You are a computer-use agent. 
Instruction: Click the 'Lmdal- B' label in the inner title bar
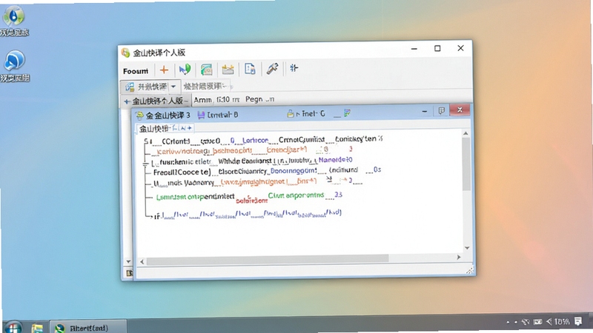(222, 115)
